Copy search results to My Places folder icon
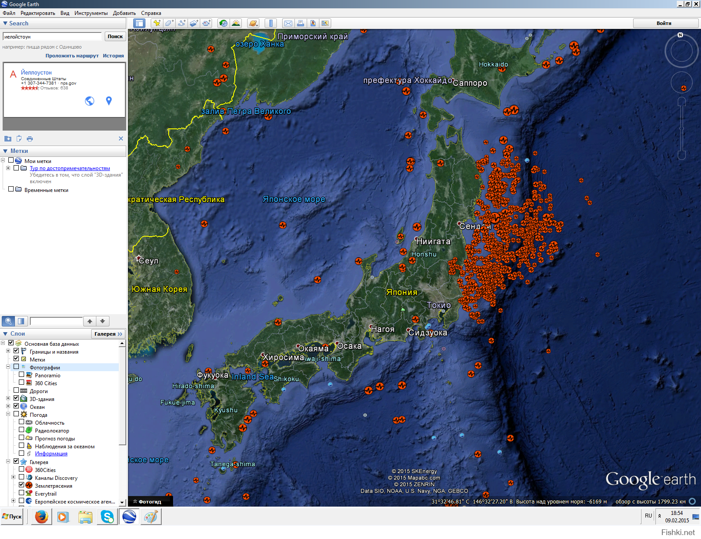701x539 pixels. (8, 138)
